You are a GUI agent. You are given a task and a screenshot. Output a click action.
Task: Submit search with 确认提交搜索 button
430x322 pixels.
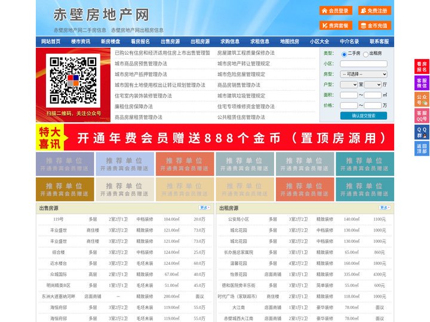click(x=364, y=116)
